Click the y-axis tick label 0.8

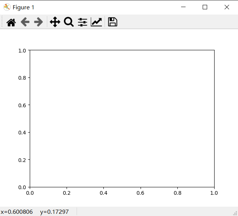point(22,78)
